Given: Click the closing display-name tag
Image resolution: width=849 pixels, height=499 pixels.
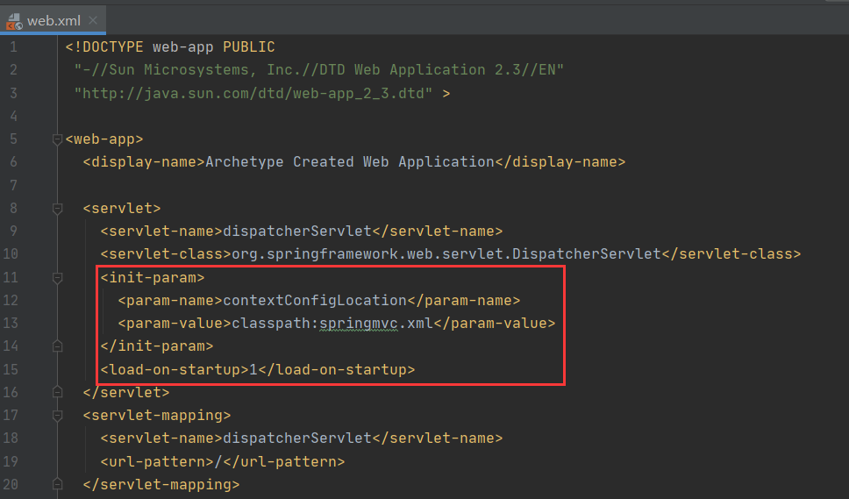Looking at the screenshot, I should [560, 162].
